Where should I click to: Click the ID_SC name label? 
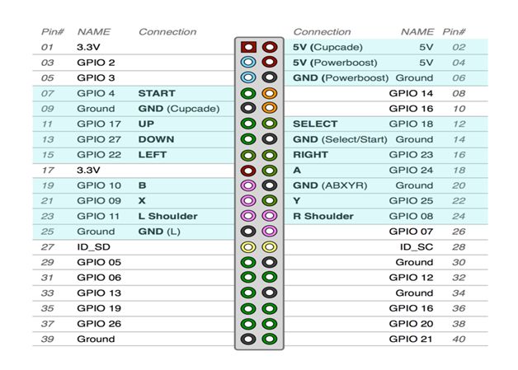(416, 246)
